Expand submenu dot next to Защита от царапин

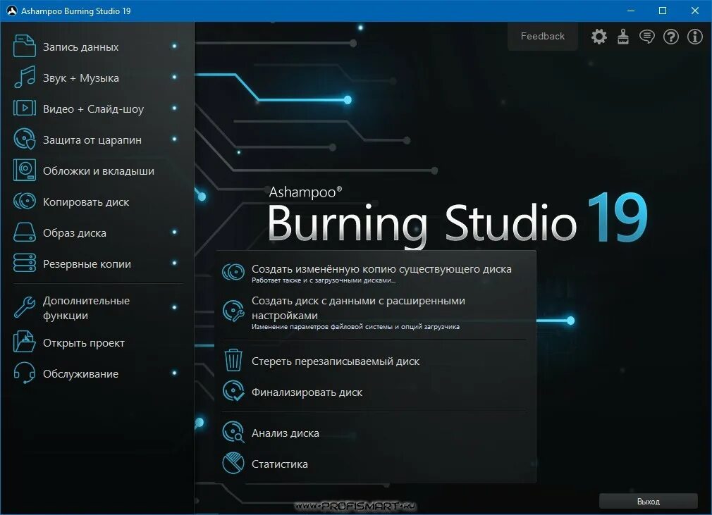tap(174, 139)
